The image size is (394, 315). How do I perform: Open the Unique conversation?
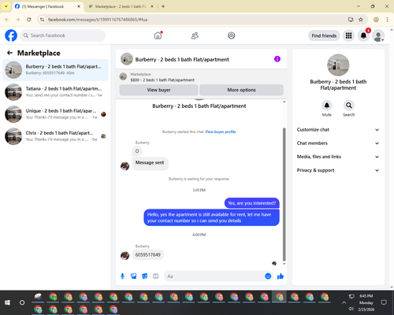point(55,114)
